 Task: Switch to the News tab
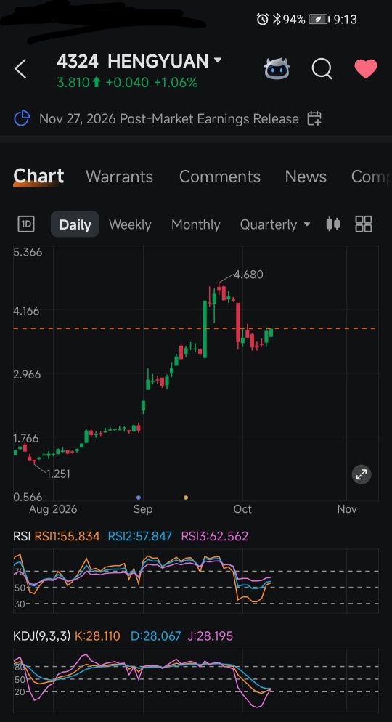pyautogui.click(x=306, y=177)
